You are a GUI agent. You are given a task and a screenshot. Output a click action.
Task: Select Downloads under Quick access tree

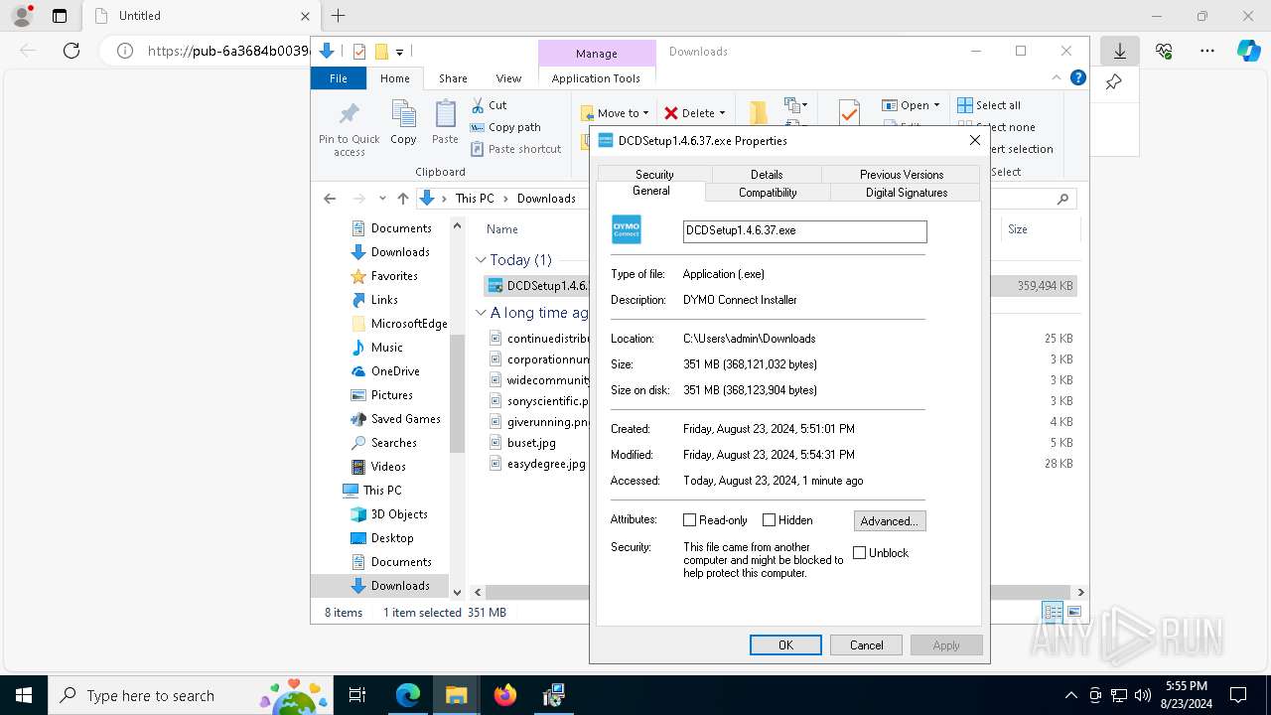click(400, 252)
